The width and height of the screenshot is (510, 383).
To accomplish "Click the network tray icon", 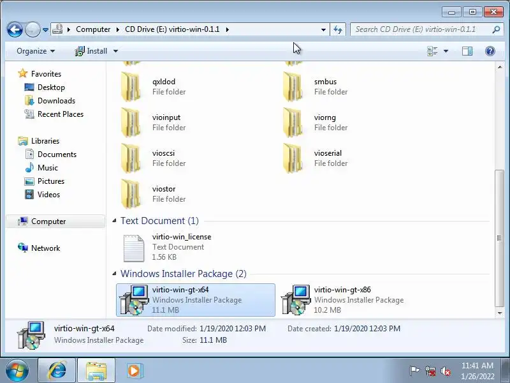I will (430, 371).
